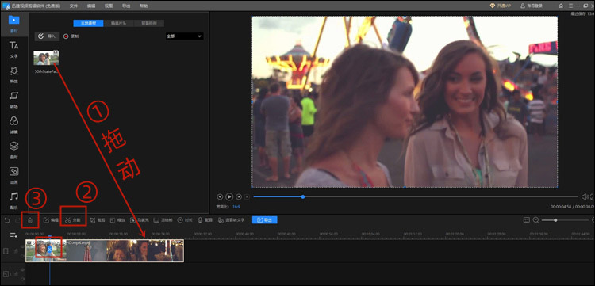Click the 导入 import button

[x=47, y=36]
